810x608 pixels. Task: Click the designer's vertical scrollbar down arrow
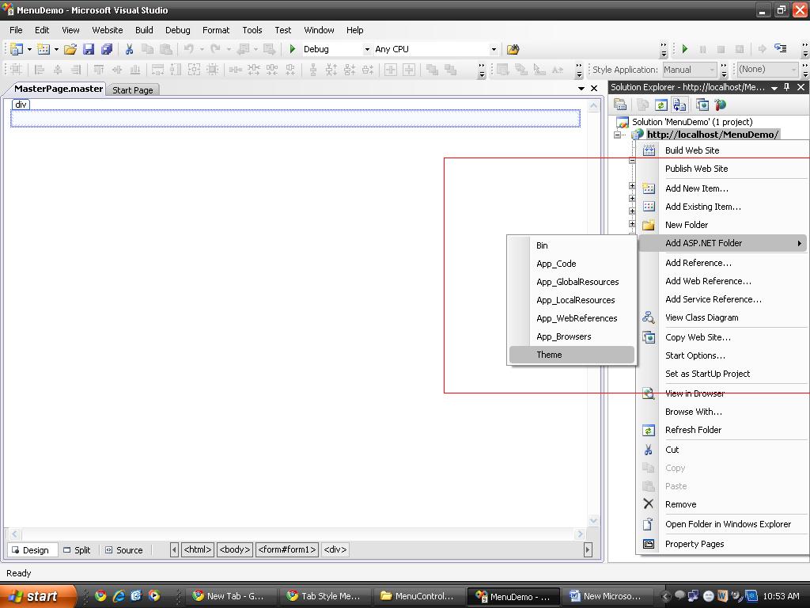[593, 520]
